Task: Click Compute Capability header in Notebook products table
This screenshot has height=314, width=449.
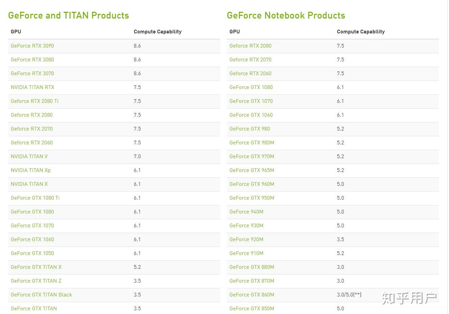Action: point(361,32)
